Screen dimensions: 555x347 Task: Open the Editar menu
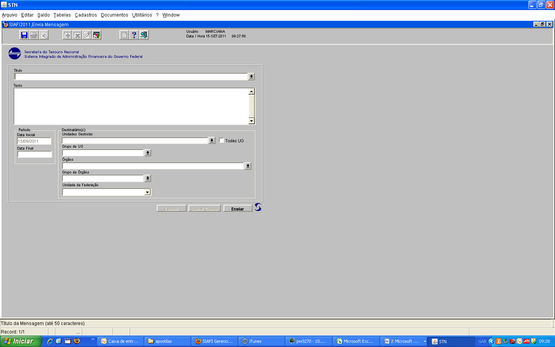click(x=27, y=15)
